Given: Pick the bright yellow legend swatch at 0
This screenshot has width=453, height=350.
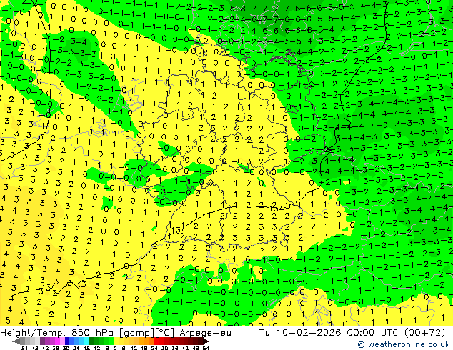Looking at the screenshot, I should click(116, 341).
